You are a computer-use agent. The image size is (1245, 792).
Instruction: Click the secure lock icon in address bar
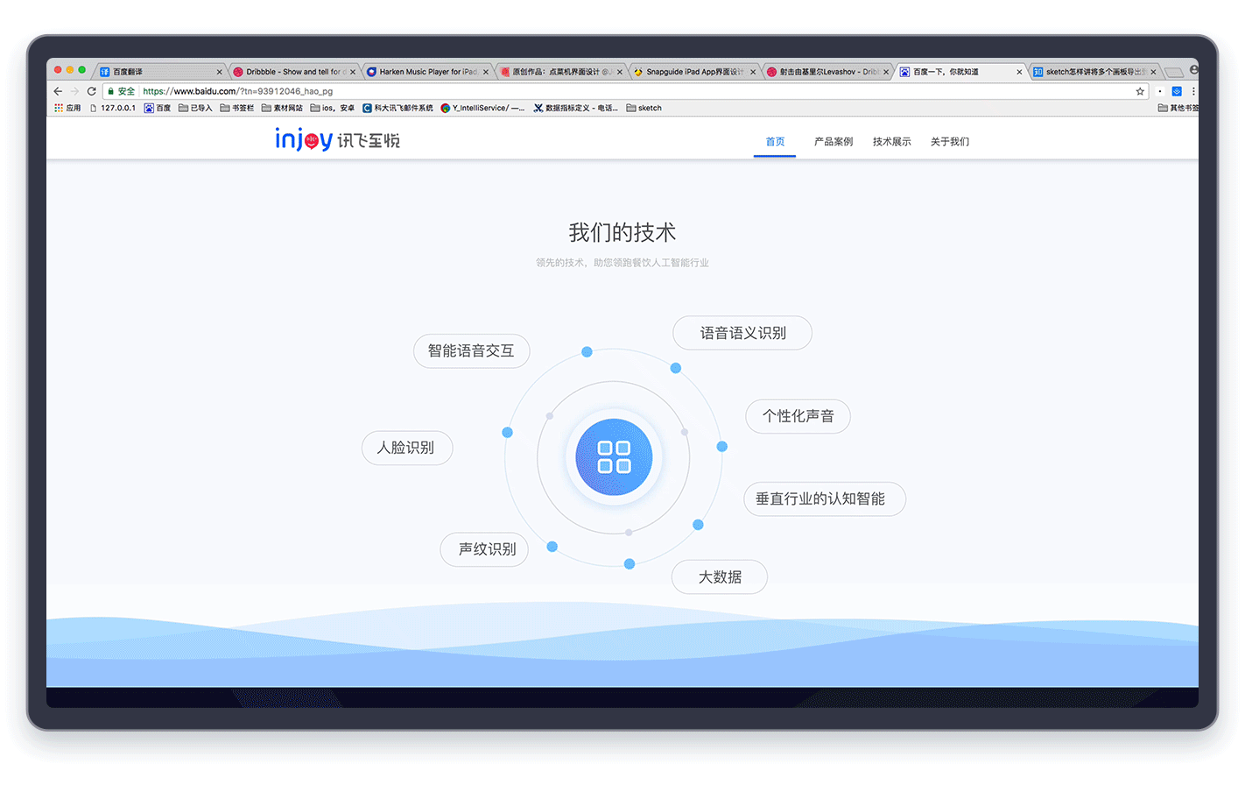[110, 91]
